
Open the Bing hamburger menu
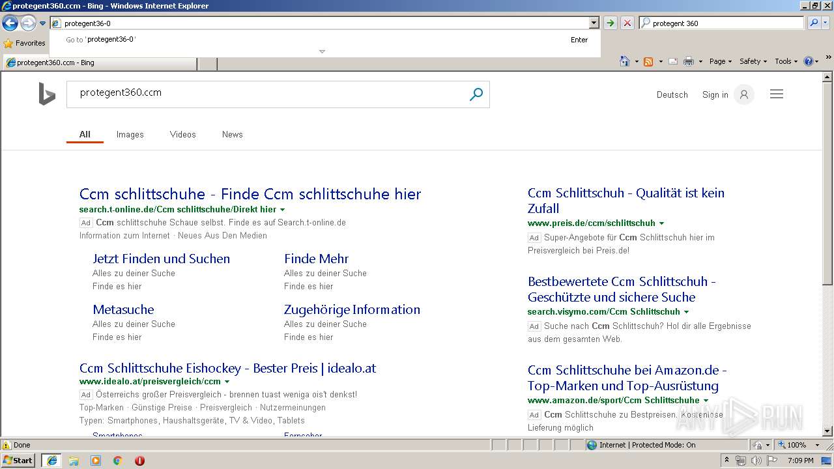[x=777, y=94]
